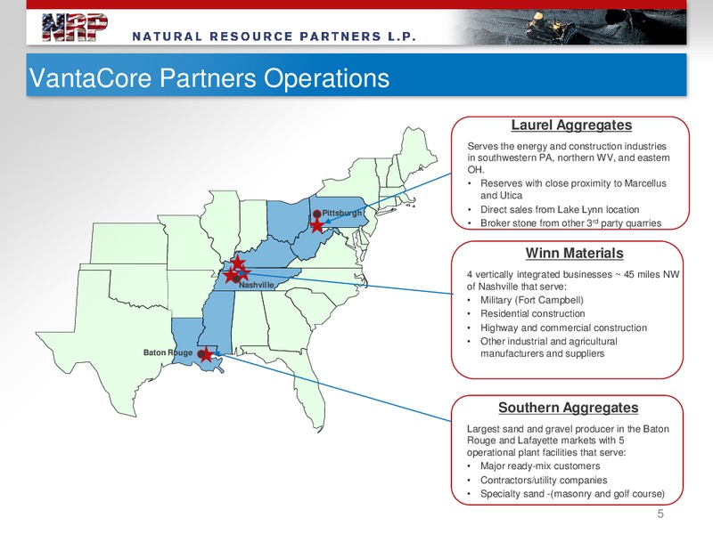The height and width of the screenshot is (534, 713).
Task: Click the slide page number 5
Action: tap(660, 514)
